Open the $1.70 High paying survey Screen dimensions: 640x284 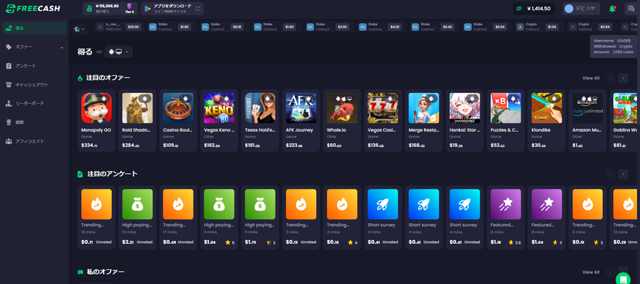[260, 217]
